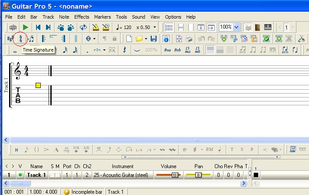Print the score

tap(189, 39)
